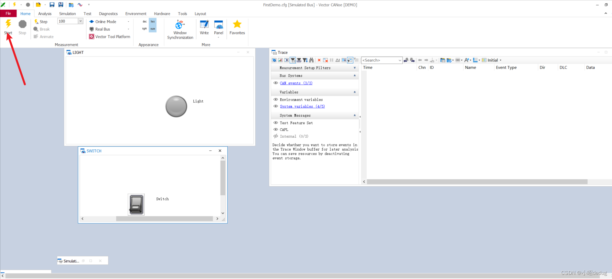Click find next binoculars arrow in Trace

[412, 60]
